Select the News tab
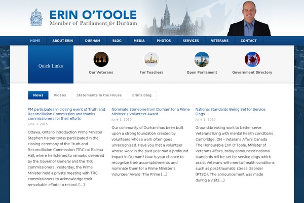The width and height of the screenshot is (304, 203). coord(38,95)
